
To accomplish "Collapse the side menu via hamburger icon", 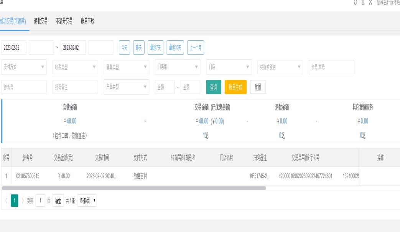I will coord(2,2).
